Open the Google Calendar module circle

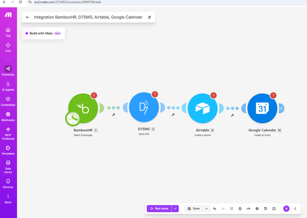tap(262, 108)
